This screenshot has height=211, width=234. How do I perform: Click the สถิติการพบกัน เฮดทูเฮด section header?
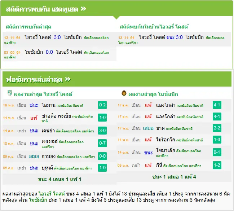pos(42,9)
